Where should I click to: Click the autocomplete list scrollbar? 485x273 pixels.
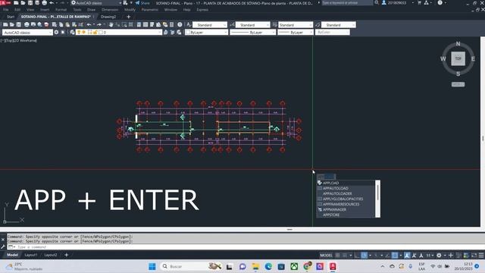click(x=377, y=199)
